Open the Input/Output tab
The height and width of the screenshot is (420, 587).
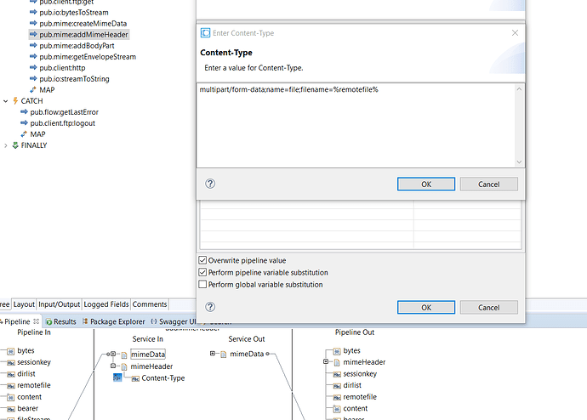60,304
